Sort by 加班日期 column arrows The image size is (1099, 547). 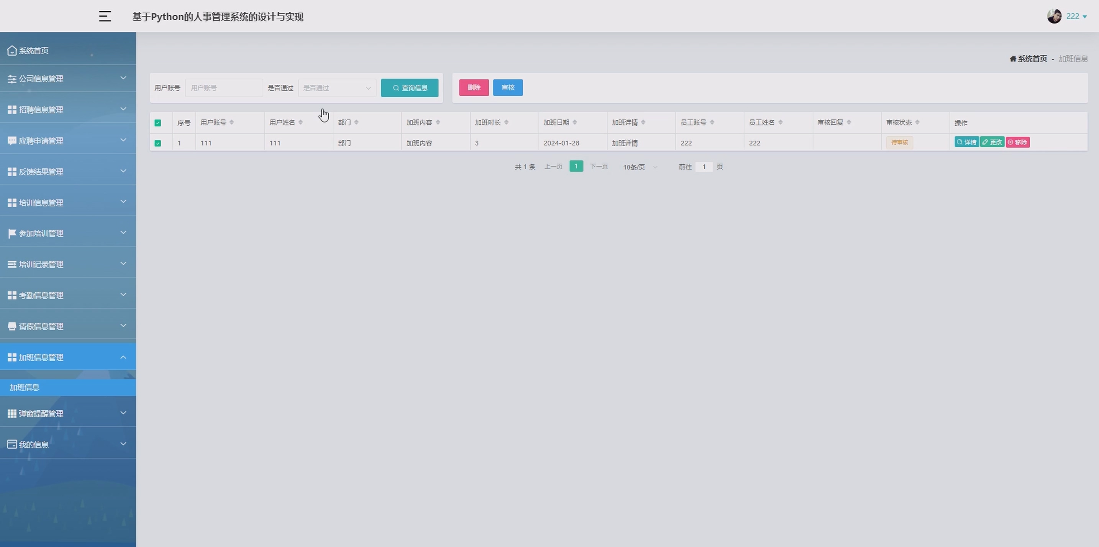point(575,122)
